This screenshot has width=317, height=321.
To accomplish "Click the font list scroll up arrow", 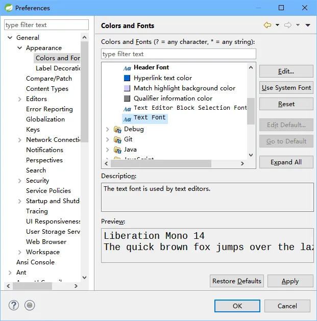I will coord(251,67).
